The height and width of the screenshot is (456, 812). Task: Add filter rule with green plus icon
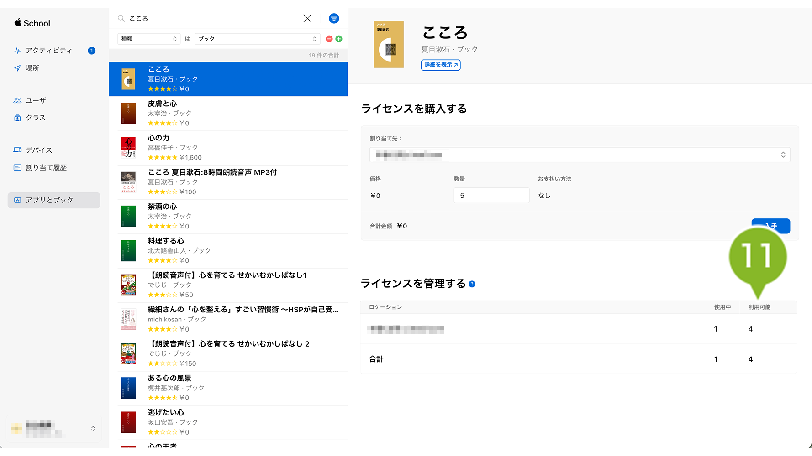click(x=339, y=39)
